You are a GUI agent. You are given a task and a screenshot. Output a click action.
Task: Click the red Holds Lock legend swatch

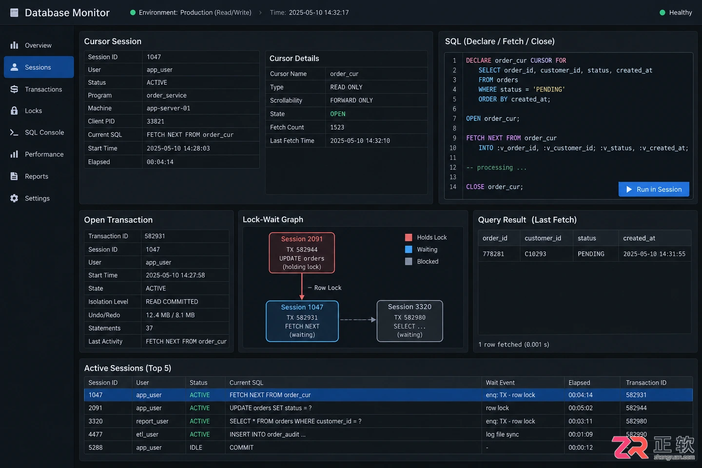pos(409,237)
